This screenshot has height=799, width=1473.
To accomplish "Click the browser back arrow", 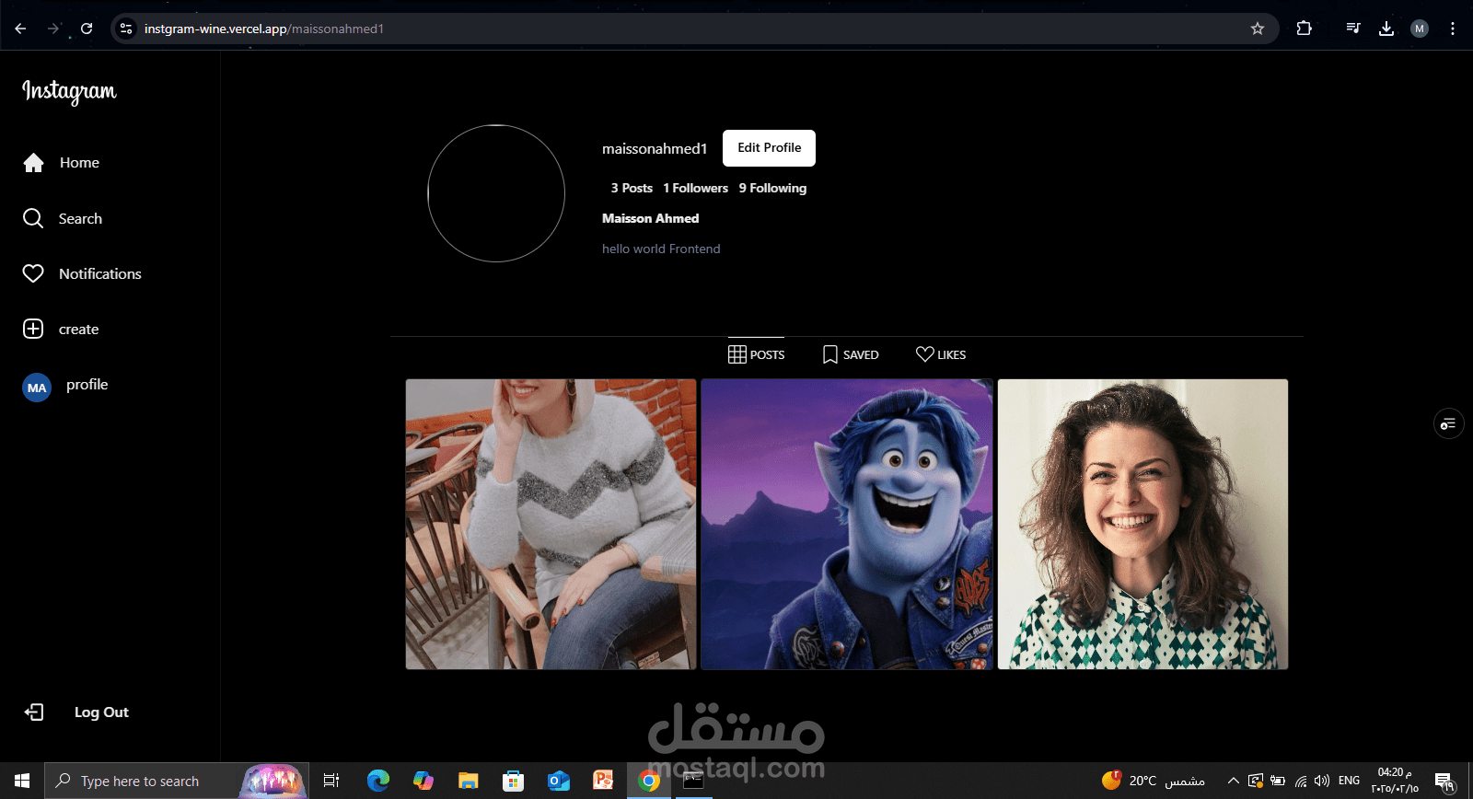I will click(20, 29).
